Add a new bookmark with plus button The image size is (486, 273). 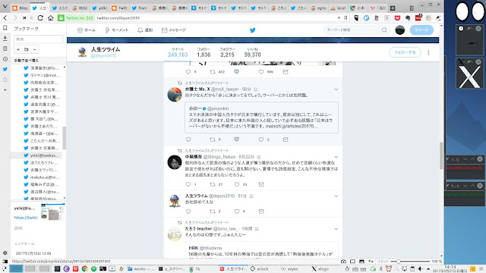(18, 49)
